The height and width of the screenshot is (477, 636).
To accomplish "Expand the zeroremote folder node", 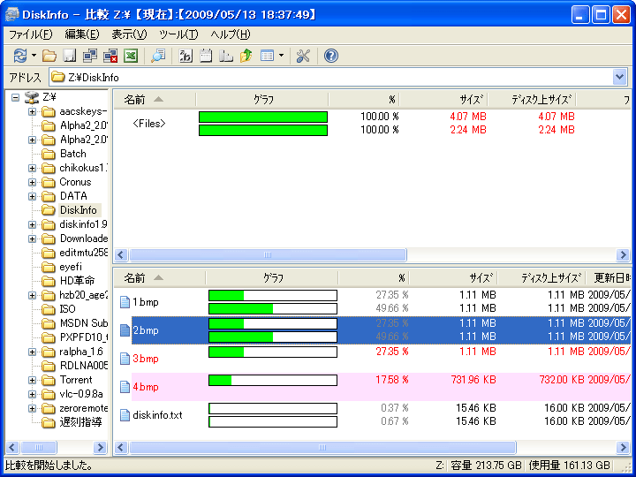I will [x=32, y=408].
